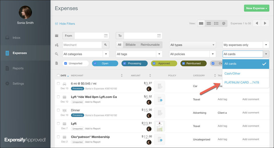274x148 pixels.
Task: Click Sonia Smith's profile avatar
Action: pos(25,12)
